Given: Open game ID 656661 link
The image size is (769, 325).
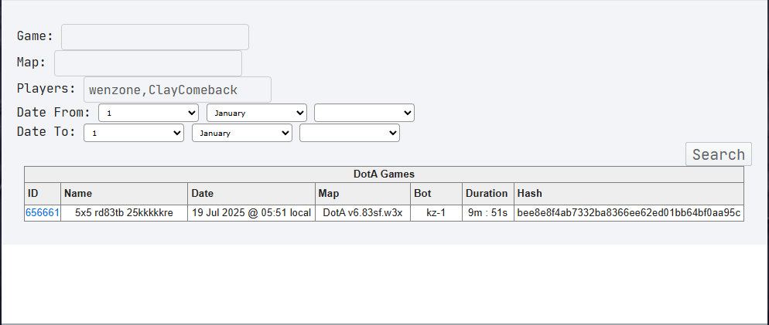Looking at the screenshot, I should 43,213.
